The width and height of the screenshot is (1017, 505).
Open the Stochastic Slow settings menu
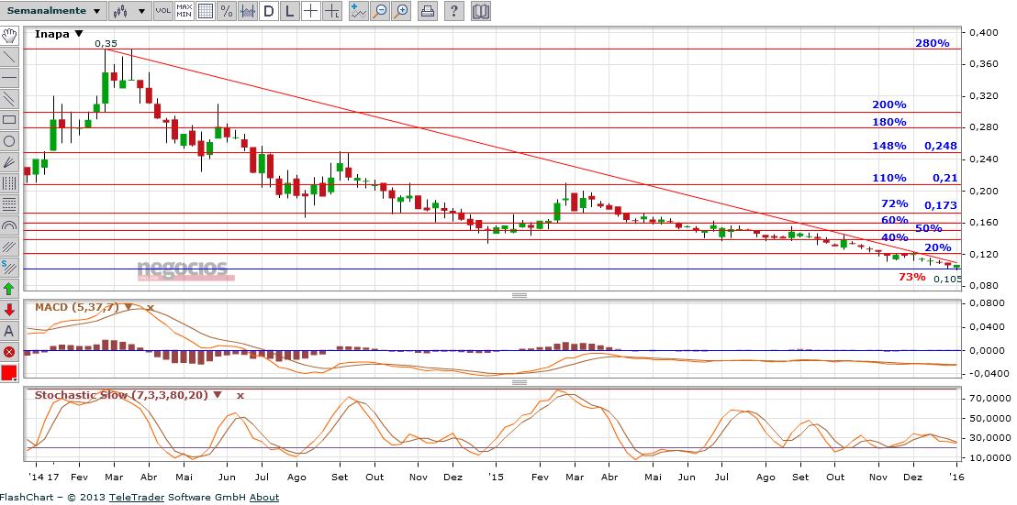click(218, 395)
